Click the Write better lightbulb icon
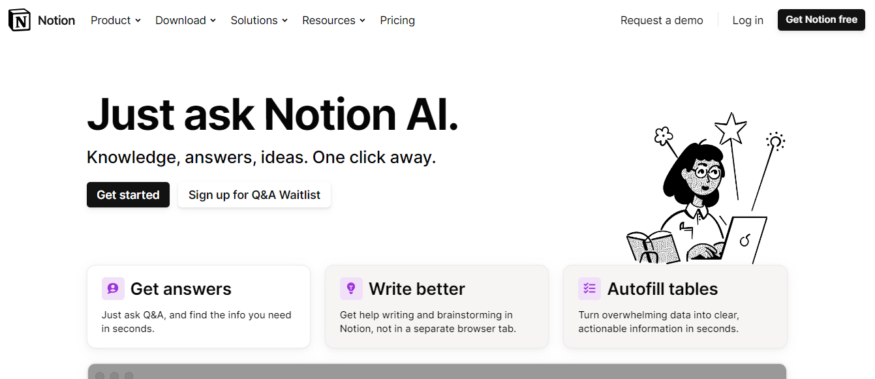Viewport: 875px width, 379px height. pyautogui.click(x=351, y=288)
